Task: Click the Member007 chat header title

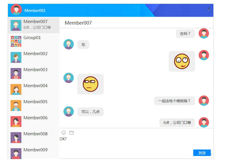Action: tap(78, 23)
